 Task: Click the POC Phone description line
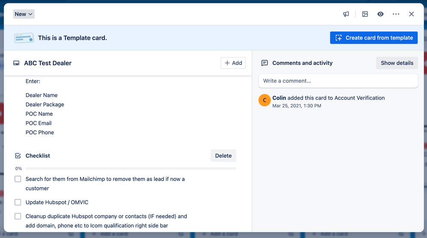pyautogui.click(x=40, y=132)
